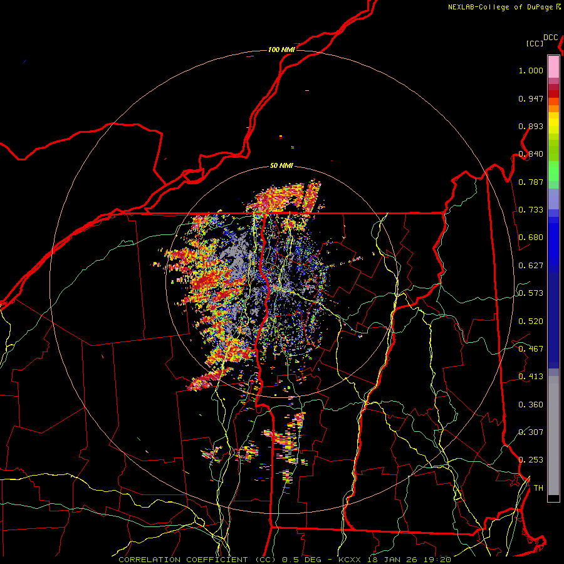564x564 pixels.
Task: Click the 100 NMI range ring label
Action: click(x=281, y=50)
